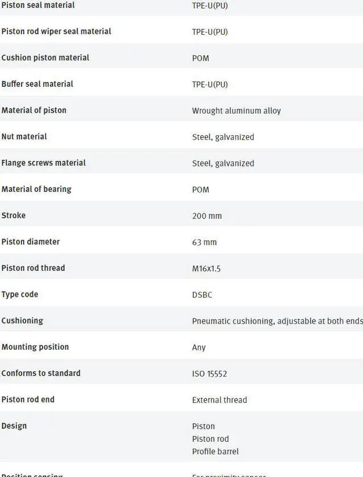
Task: Select the "Piston rod thread" label
Action: pos(33,268)
